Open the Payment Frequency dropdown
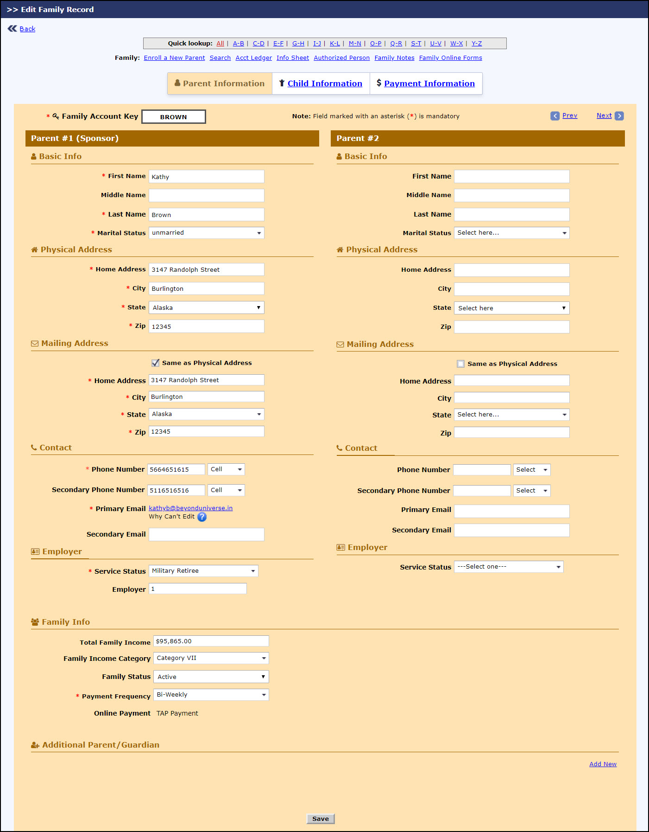The width and height of the screenshot is (649, 832). (x=211, y=695)
